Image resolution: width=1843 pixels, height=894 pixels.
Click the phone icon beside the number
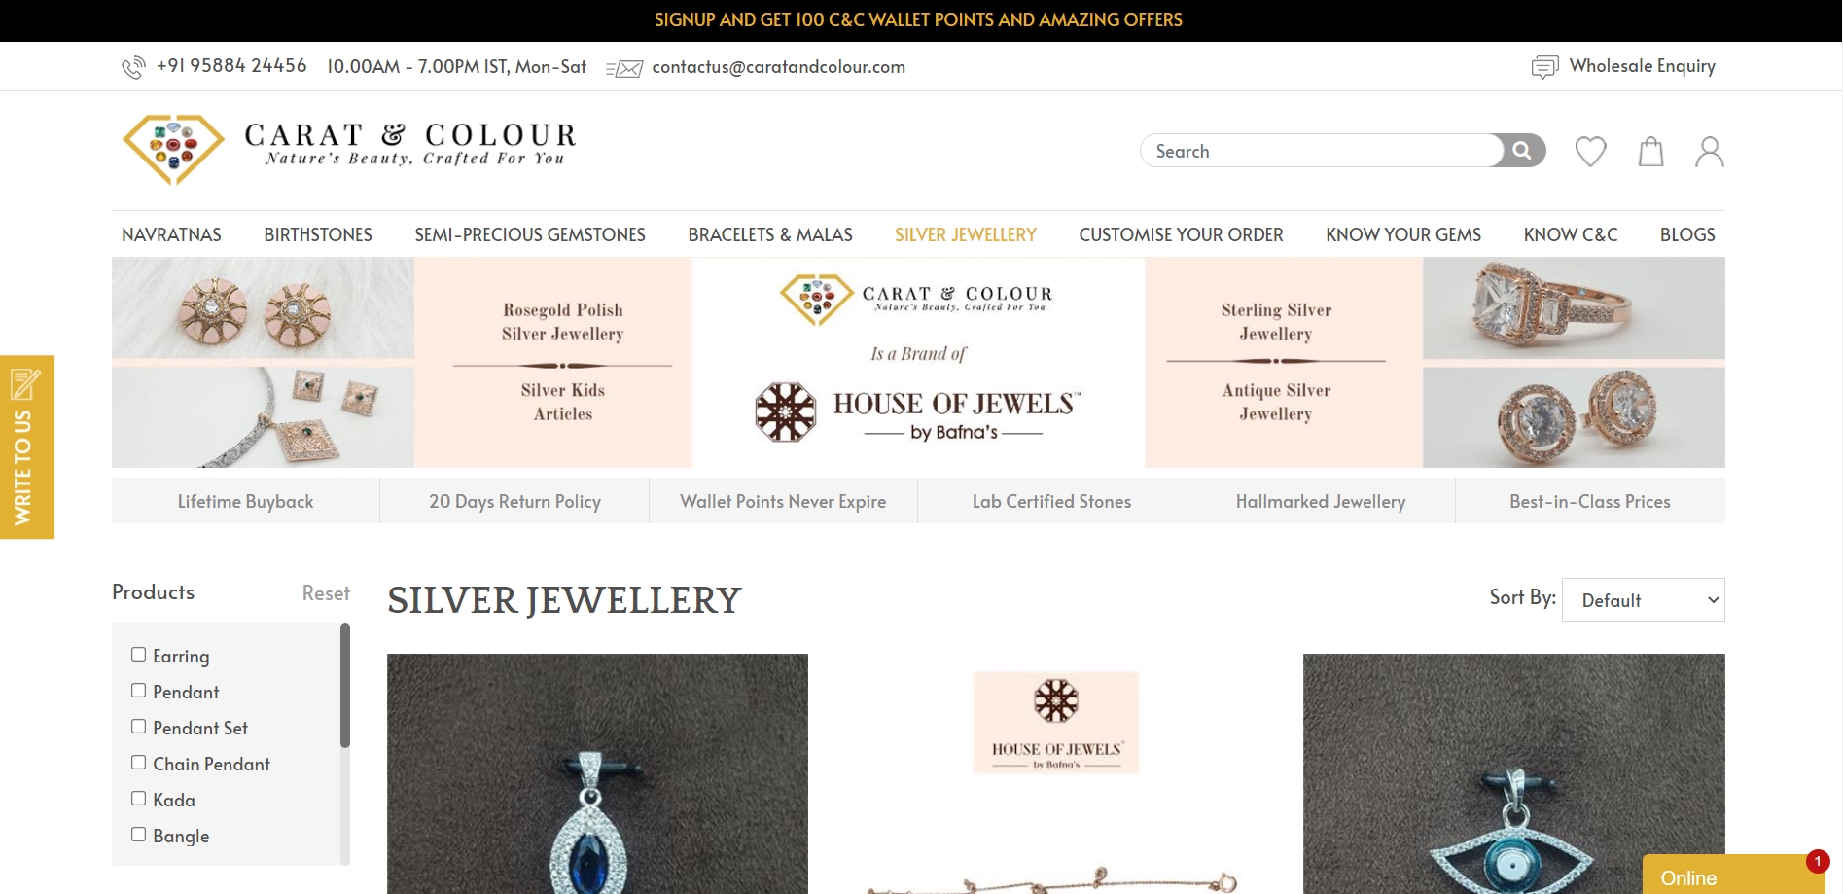pos(133,67)
